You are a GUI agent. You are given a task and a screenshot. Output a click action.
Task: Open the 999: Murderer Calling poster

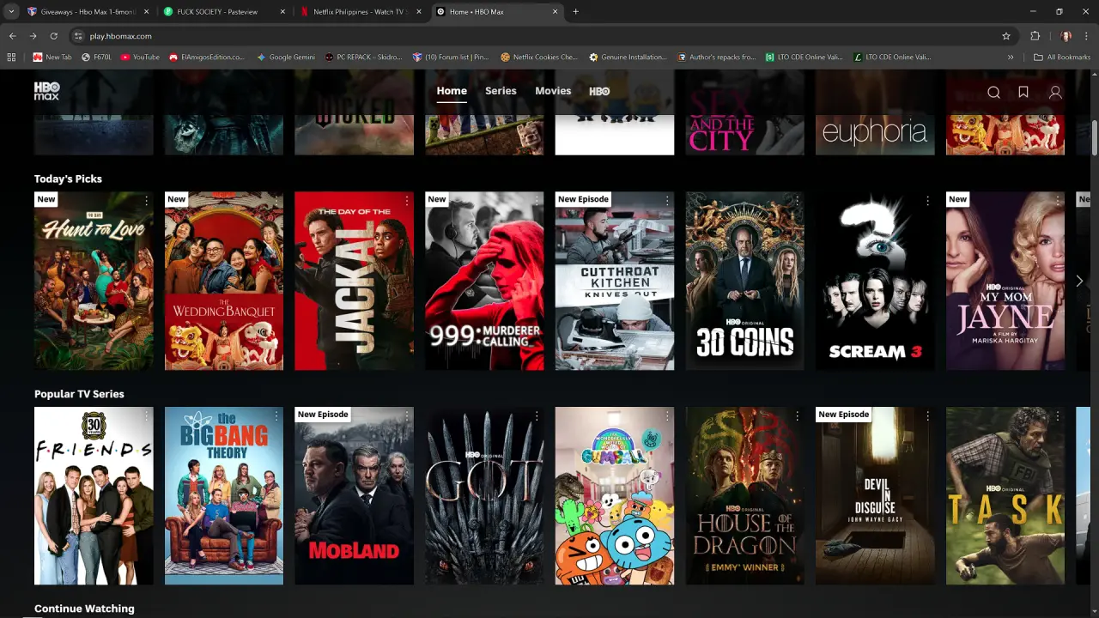click(484, 281)
